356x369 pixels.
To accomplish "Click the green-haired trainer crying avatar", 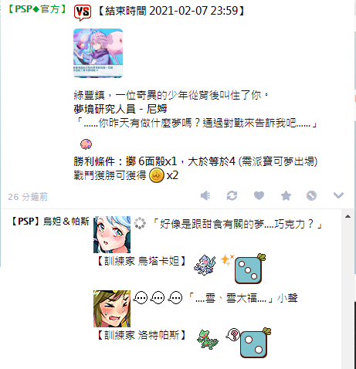I will point(112,309).
